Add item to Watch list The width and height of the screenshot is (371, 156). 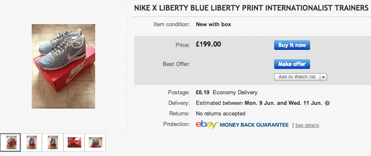coord(297,77)
